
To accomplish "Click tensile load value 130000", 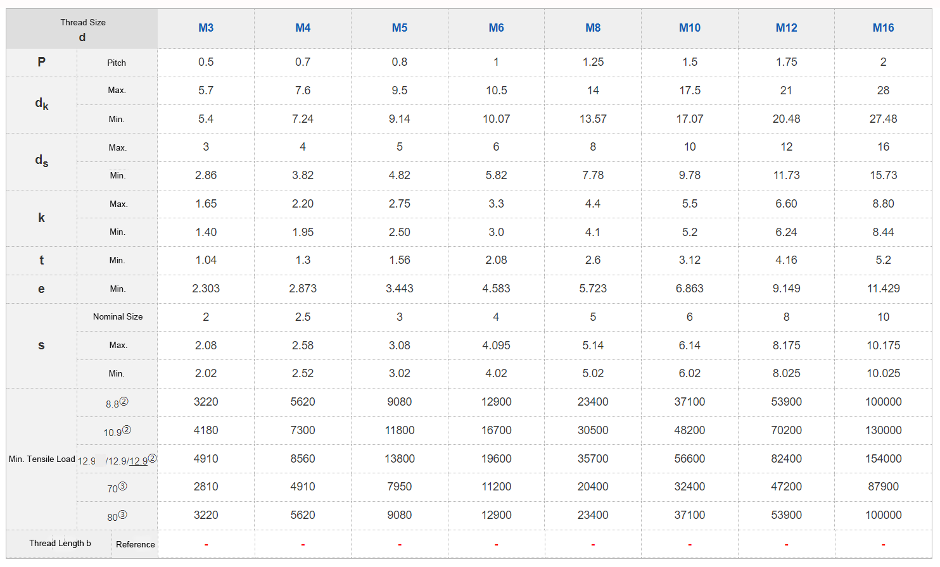I will pyautogui.click(x=883, y=430).
